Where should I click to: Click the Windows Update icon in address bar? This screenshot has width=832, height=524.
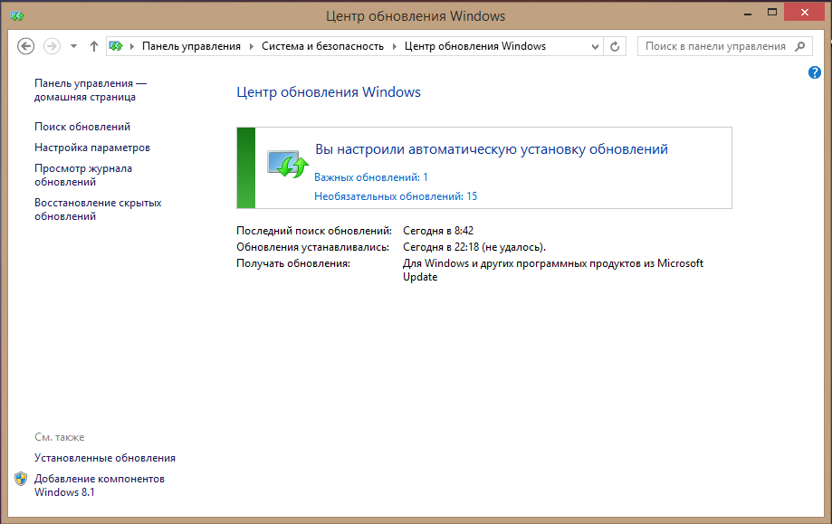116,46
